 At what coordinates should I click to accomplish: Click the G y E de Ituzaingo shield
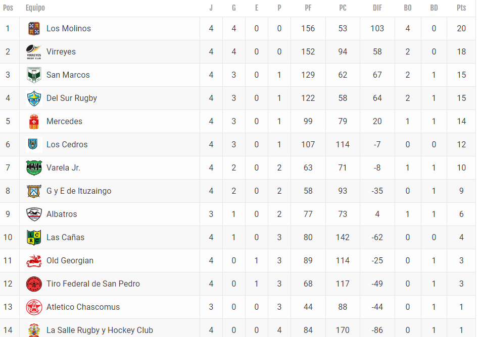pyautogui.click(x=34, y=191)
